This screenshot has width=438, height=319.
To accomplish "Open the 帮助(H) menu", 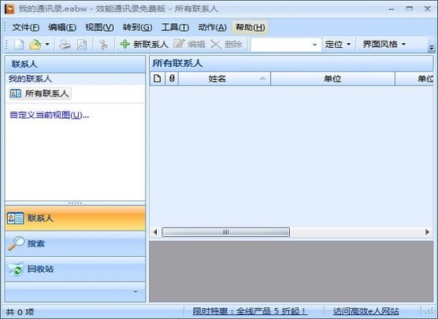I will (x=250, y=27).
